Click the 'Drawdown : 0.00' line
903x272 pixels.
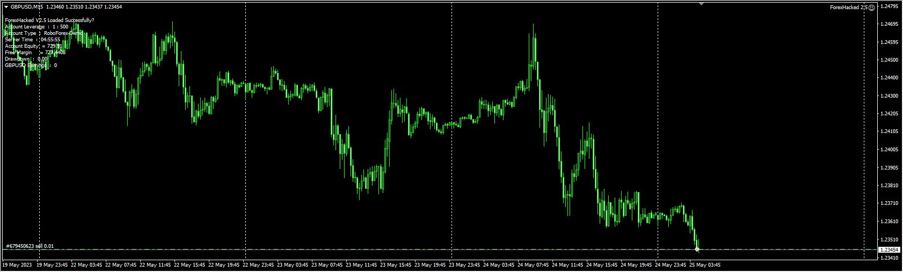pyautogui.click(x=26, y=59)
